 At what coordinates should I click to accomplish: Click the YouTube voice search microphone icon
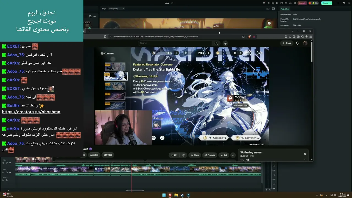(x=225, y=43)
